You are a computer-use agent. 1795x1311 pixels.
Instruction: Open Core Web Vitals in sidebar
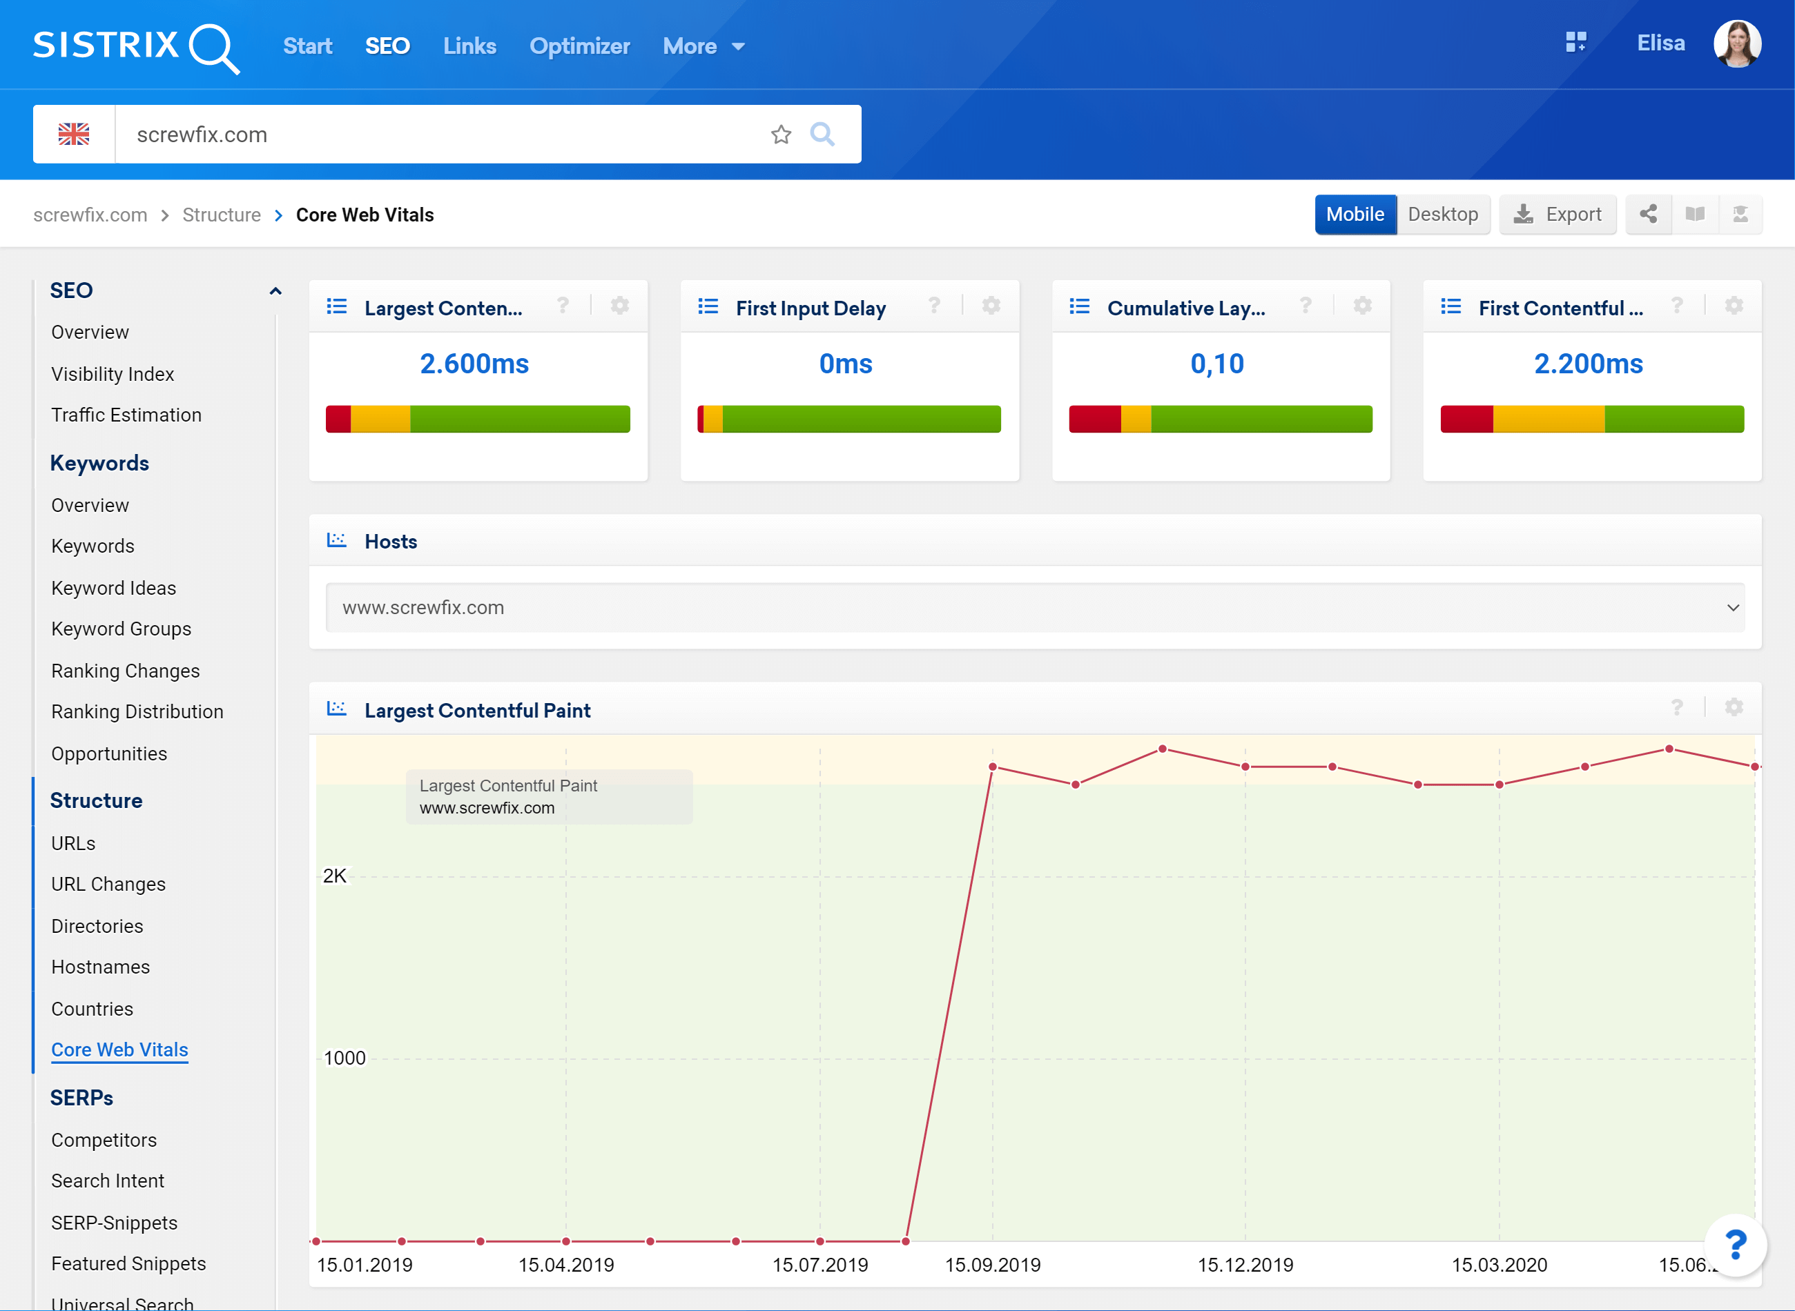(120, 1050)
